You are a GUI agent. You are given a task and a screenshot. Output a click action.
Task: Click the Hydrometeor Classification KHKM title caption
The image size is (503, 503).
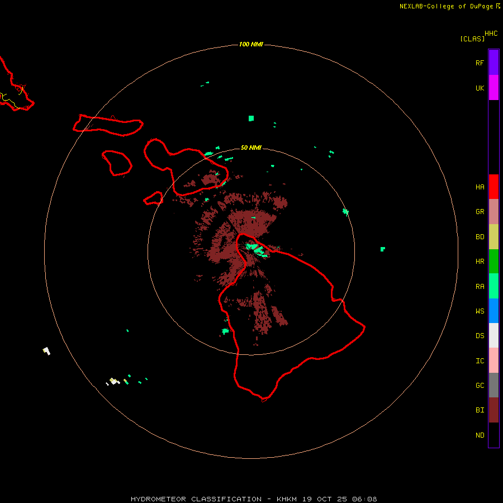click(254, 499)
